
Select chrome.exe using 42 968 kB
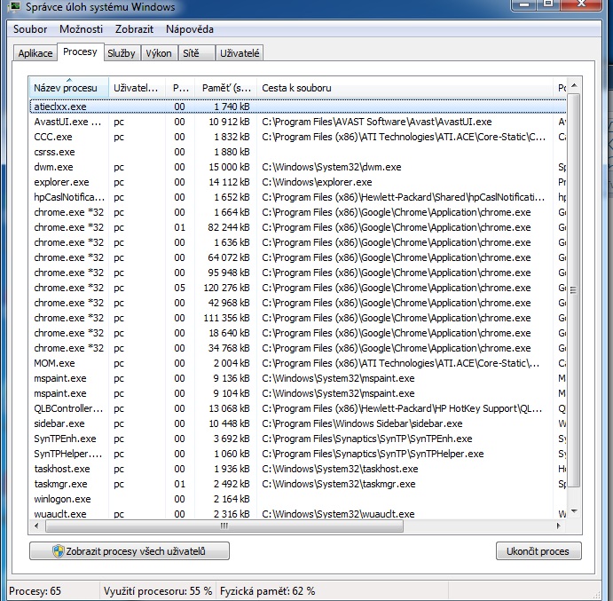click(298, 303)
